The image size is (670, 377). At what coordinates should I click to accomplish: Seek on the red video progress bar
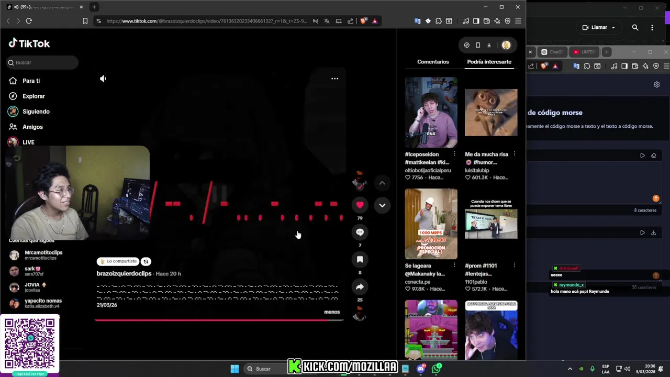pyautogui.click(x=219, y=319)
